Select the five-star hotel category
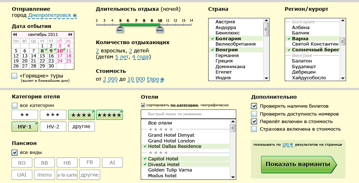 click(109, 115)
